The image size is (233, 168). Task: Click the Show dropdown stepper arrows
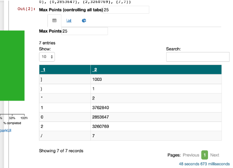[52, 57]
